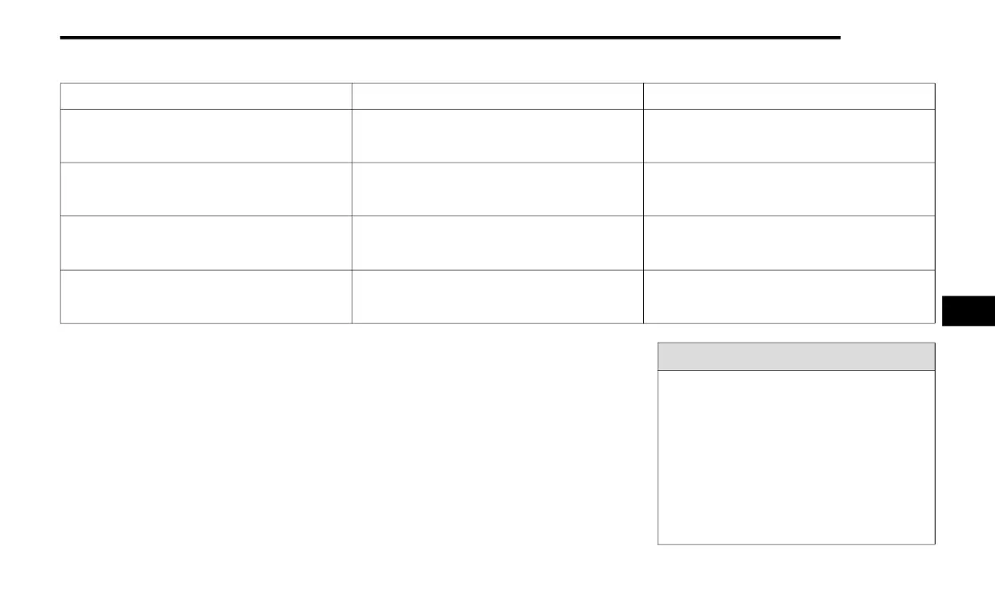Pick the third body row's left column cell
This screenshot has height=603, width=995.
point(206,243)
